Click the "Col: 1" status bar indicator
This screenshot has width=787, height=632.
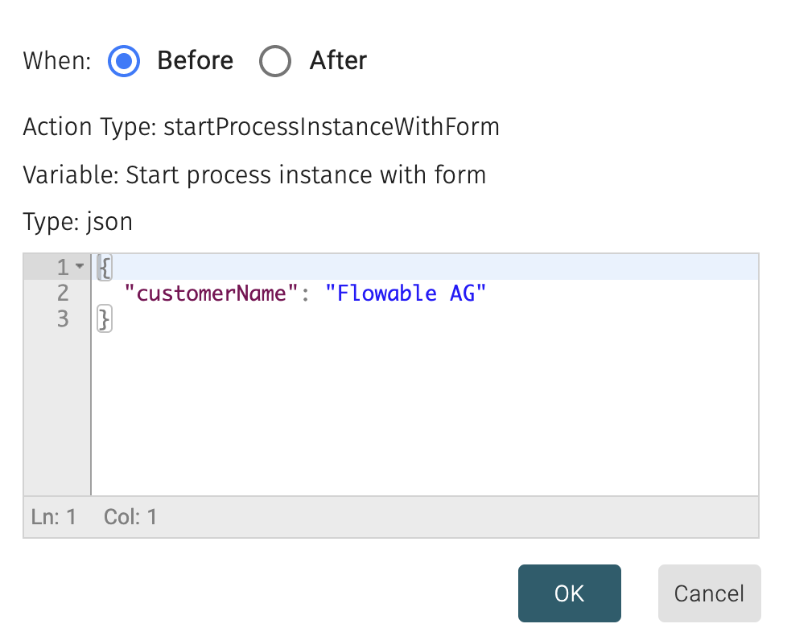130,518
